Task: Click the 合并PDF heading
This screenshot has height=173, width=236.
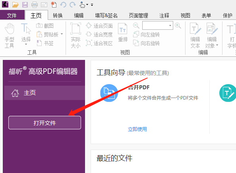Action: click(139, 87)
